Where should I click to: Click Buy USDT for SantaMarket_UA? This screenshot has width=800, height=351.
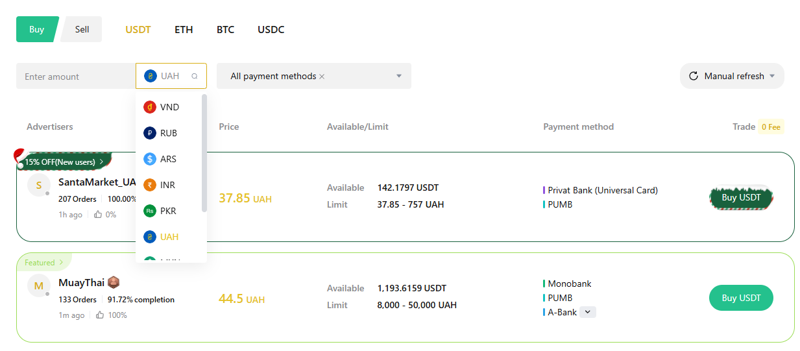(741, 197)
